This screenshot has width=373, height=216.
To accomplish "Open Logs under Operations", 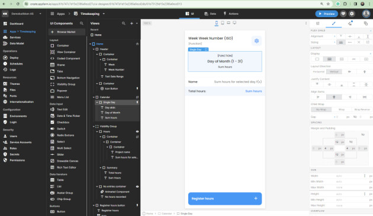I will point(13,69).
